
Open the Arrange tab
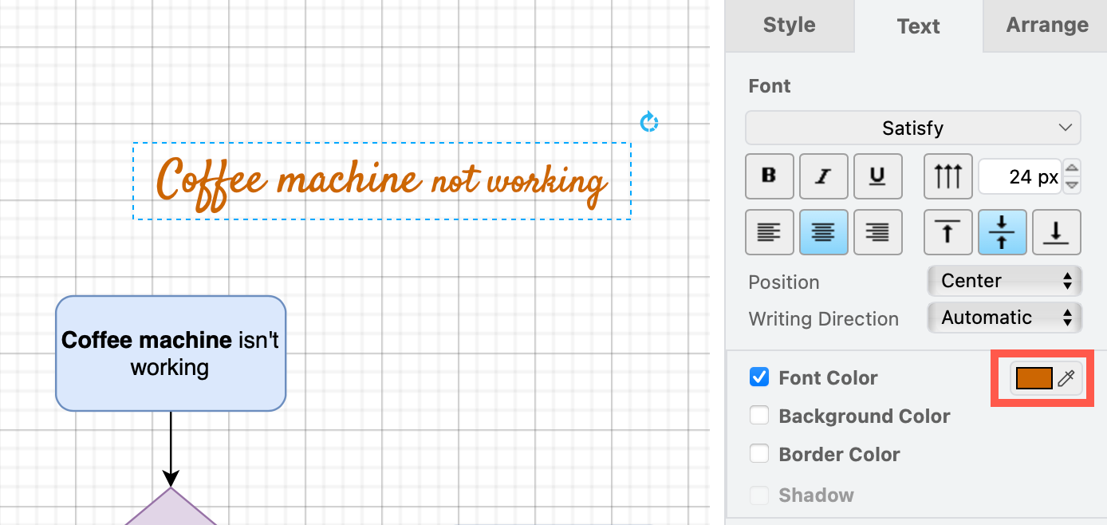coord(1046,25)
